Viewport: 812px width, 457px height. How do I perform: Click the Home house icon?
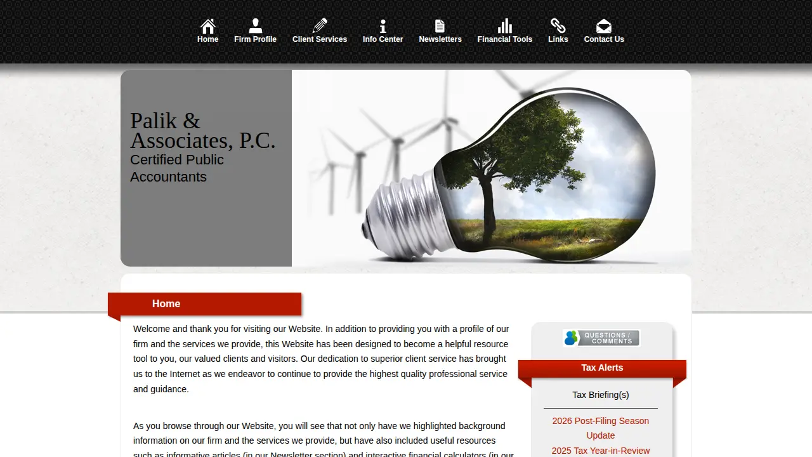pos(207,26)
